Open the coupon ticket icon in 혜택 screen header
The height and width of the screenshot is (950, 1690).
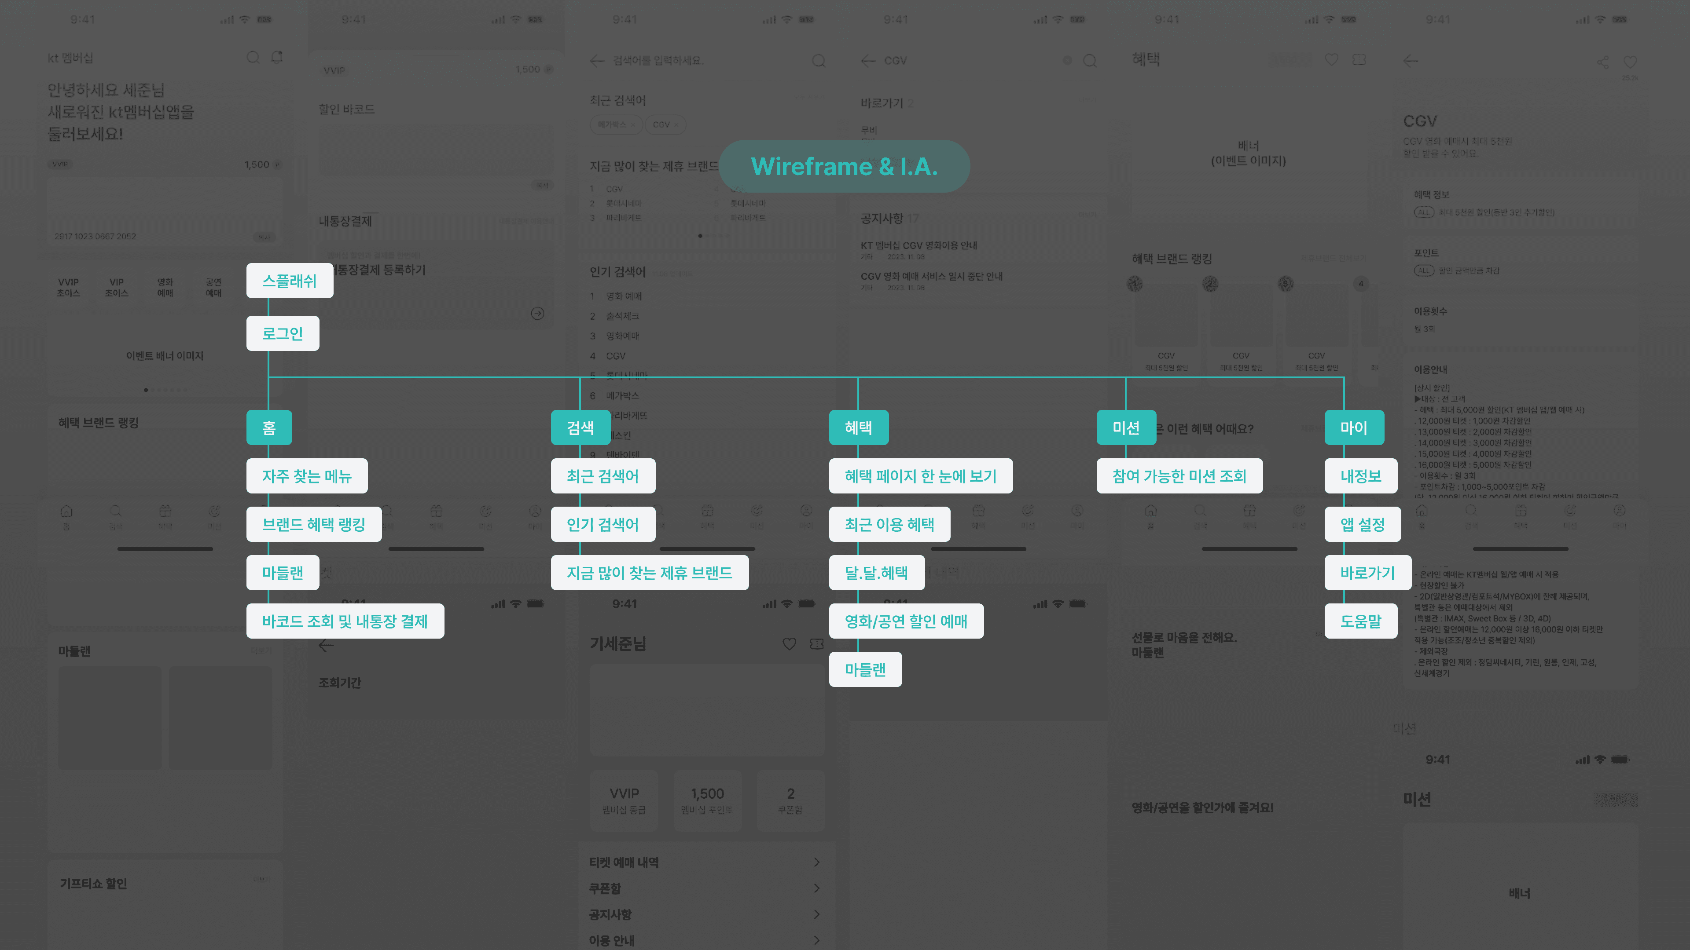pos(1359,60)
